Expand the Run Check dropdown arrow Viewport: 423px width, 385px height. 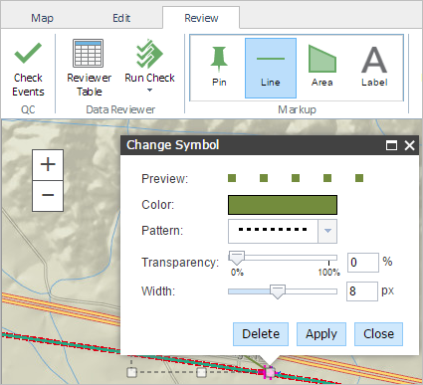pos(149,91)
